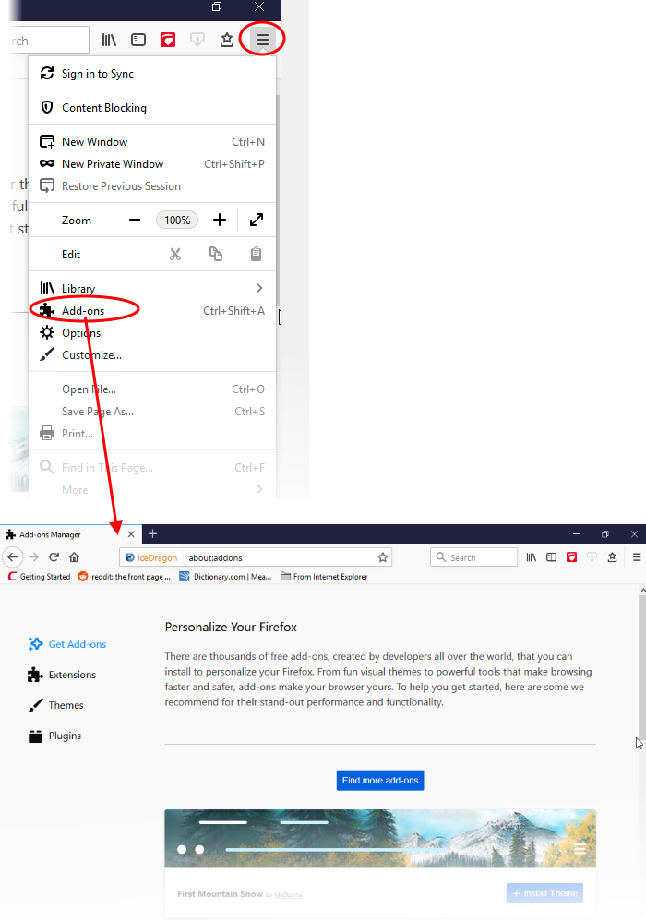Viewport: 646px width, 921px height.
Task: Select Restore Previous Session
Action: 152,186
